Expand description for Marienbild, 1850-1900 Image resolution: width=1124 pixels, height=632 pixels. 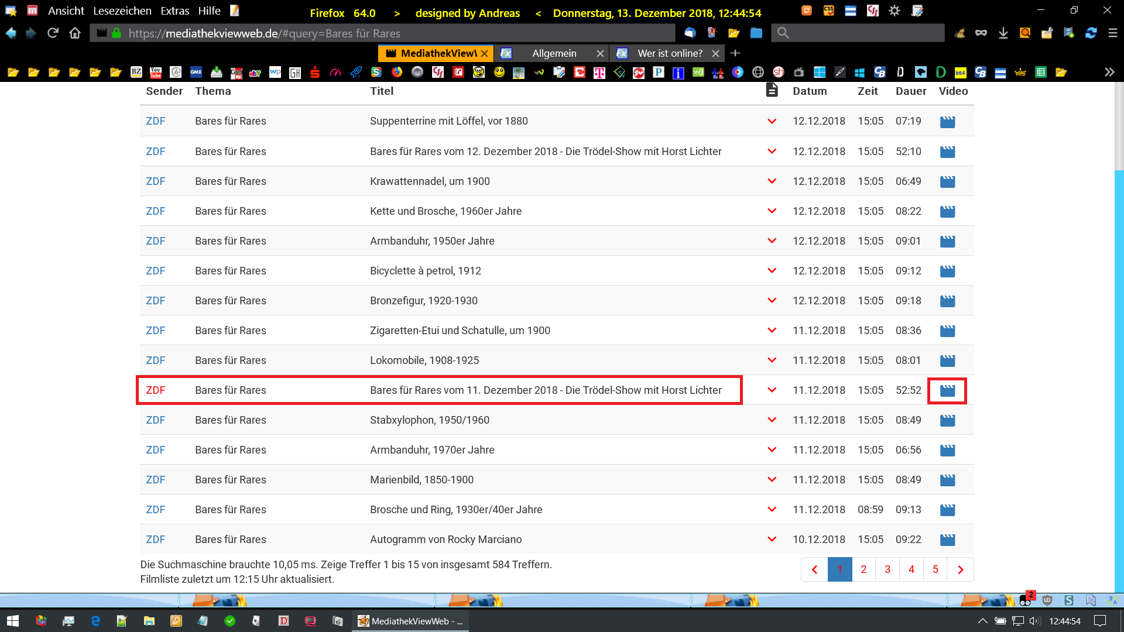click(x=772, y=480)
